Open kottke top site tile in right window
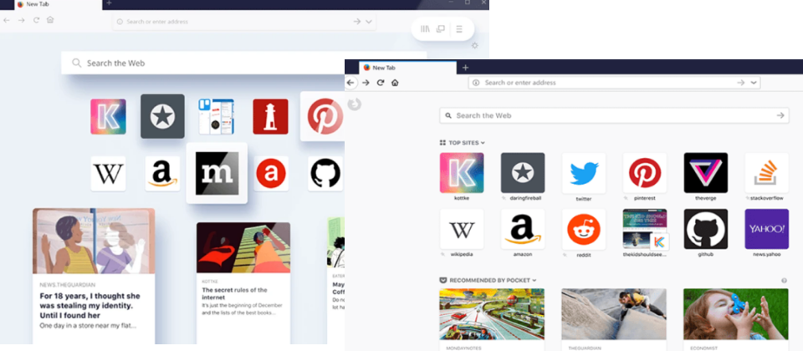The width and height of the screenshot is (803, 351). [462, 172]
